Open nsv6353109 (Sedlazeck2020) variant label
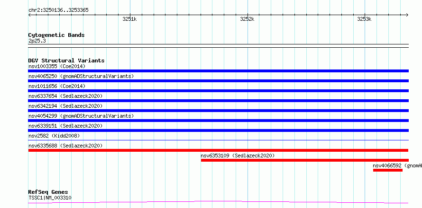The image size is (422, 208). click(238, 156)
